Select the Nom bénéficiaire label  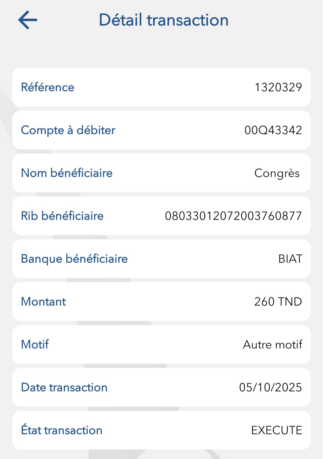point(67,173)
